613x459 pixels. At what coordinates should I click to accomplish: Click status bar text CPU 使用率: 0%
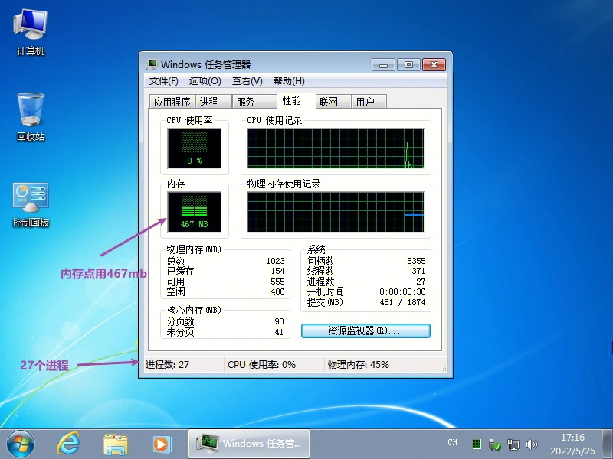261,365
